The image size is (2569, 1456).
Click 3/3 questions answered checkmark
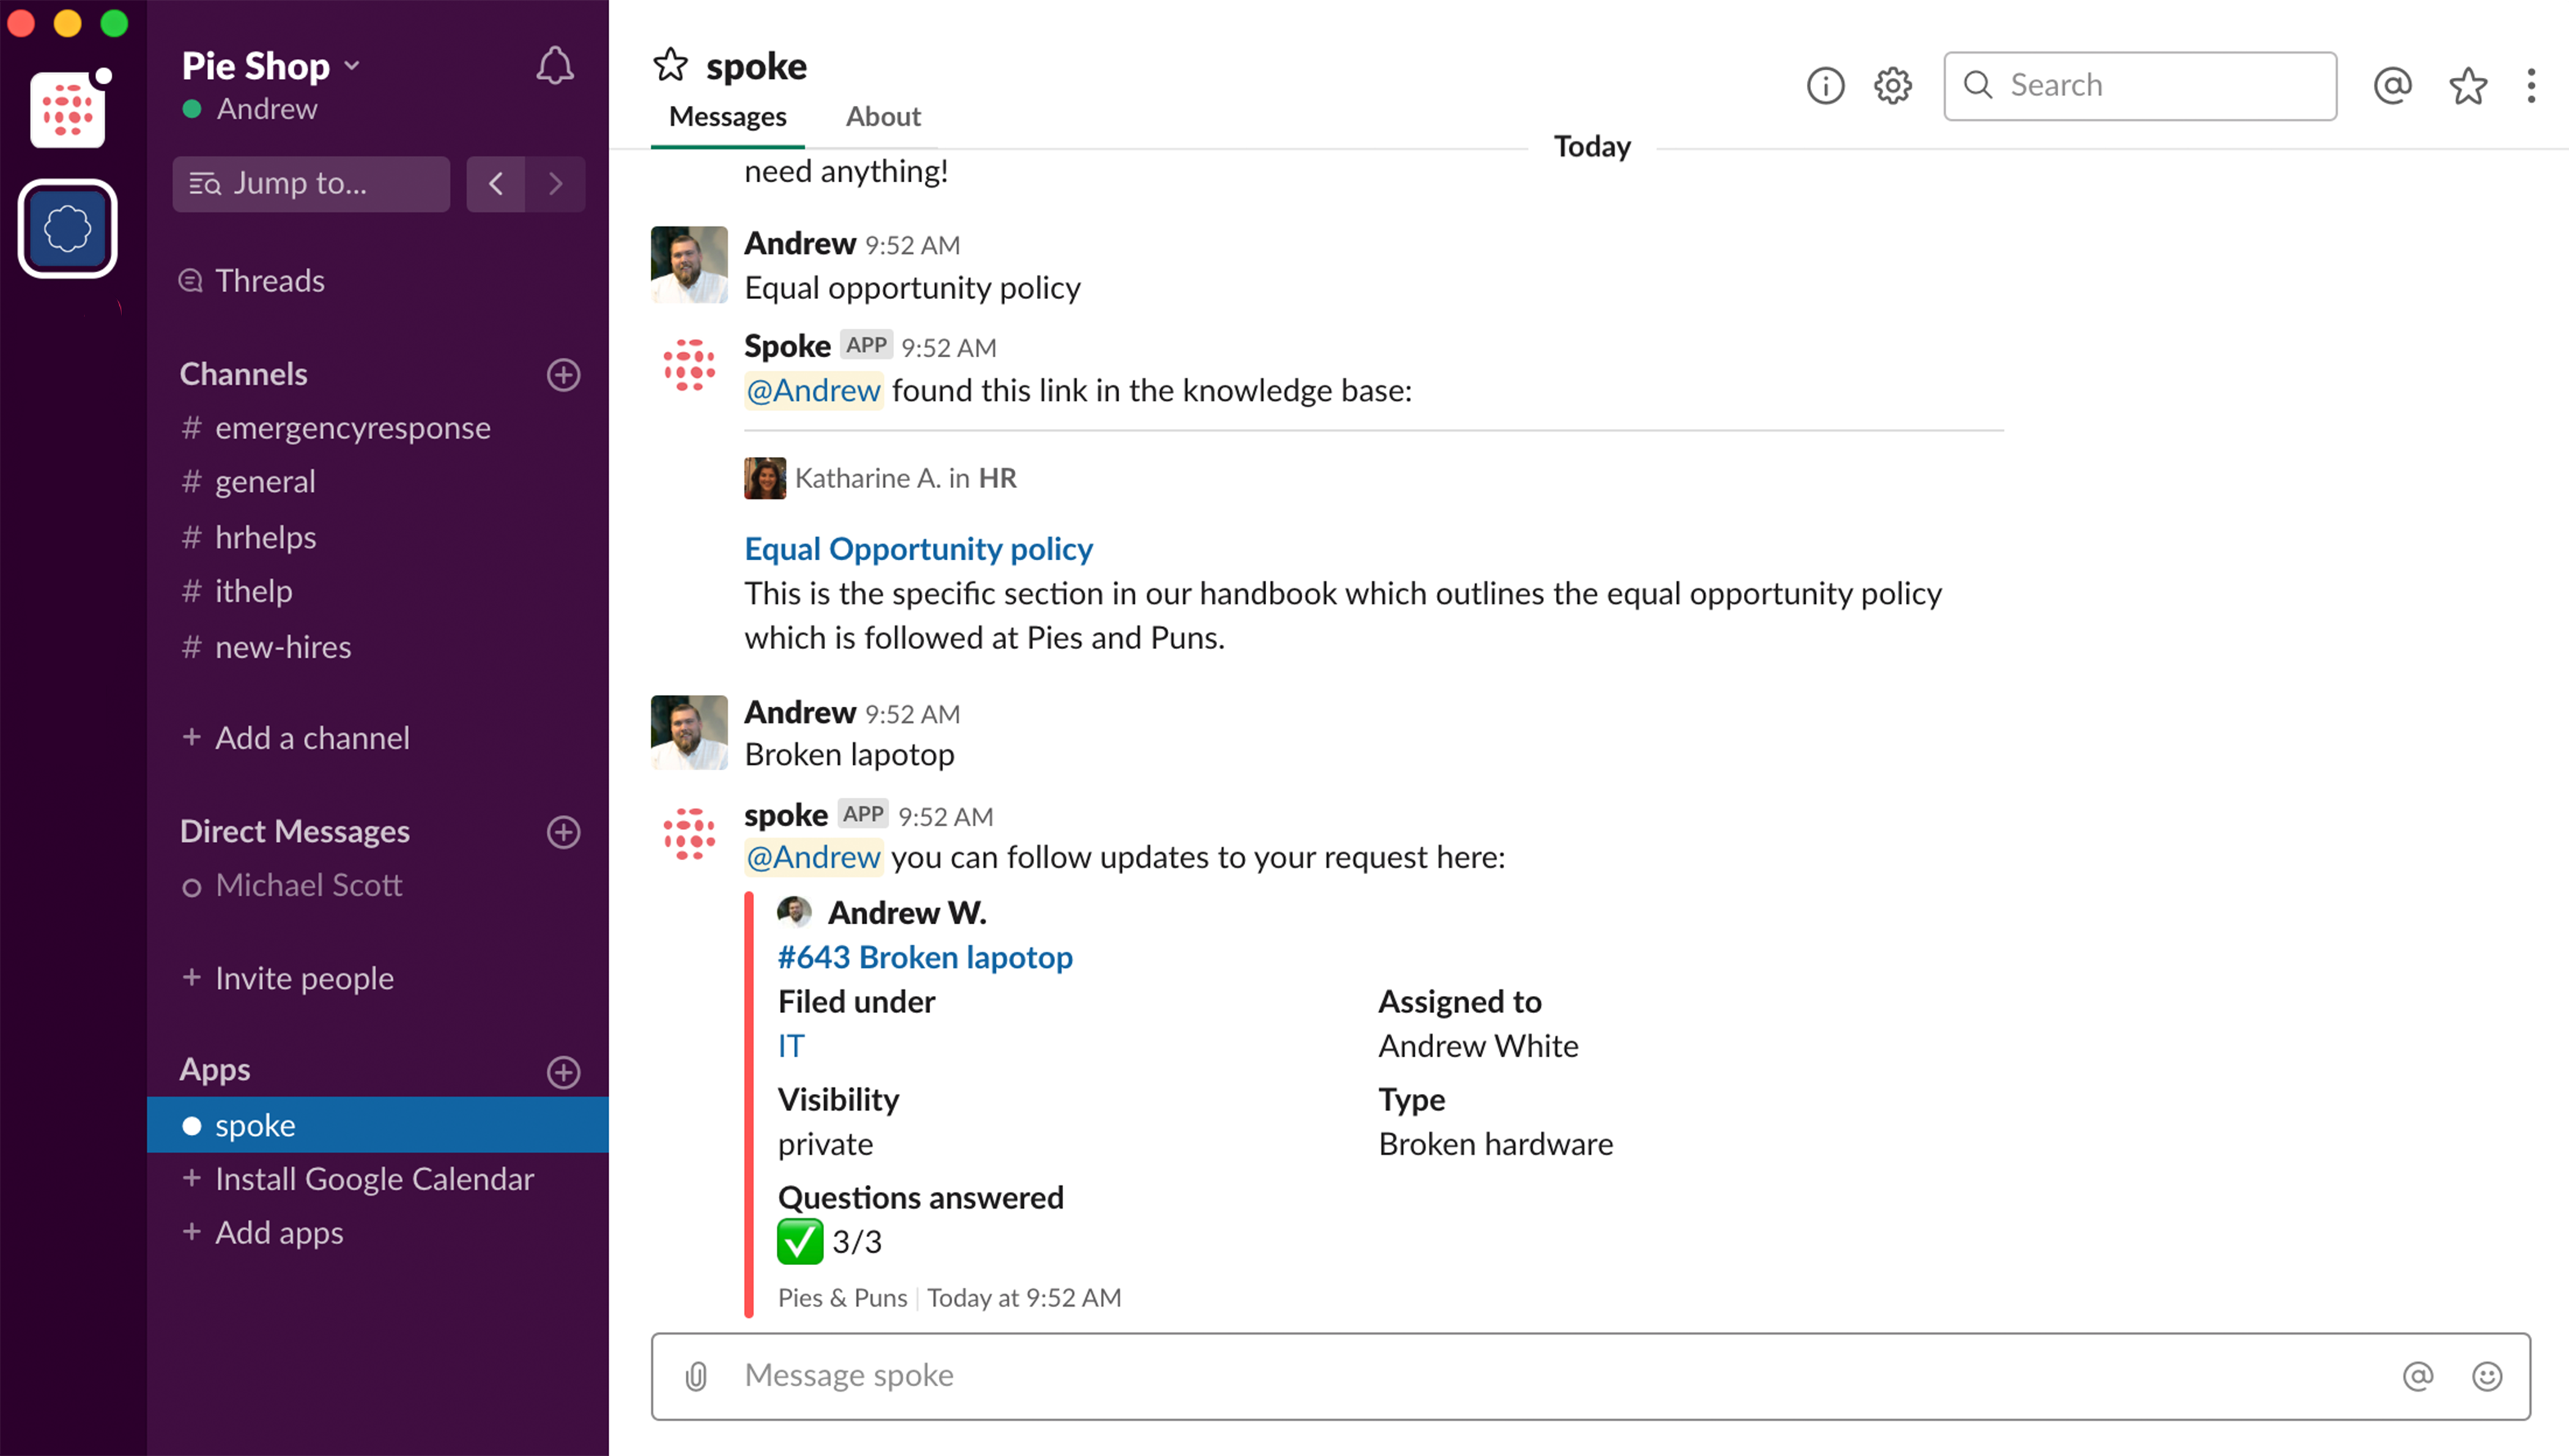pos(799,1242)
